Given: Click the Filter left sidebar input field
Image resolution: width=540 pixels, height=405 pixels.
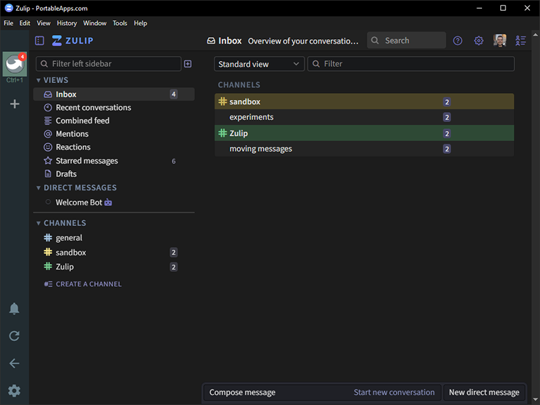Looking at the screenshot, I should point(108,63).
